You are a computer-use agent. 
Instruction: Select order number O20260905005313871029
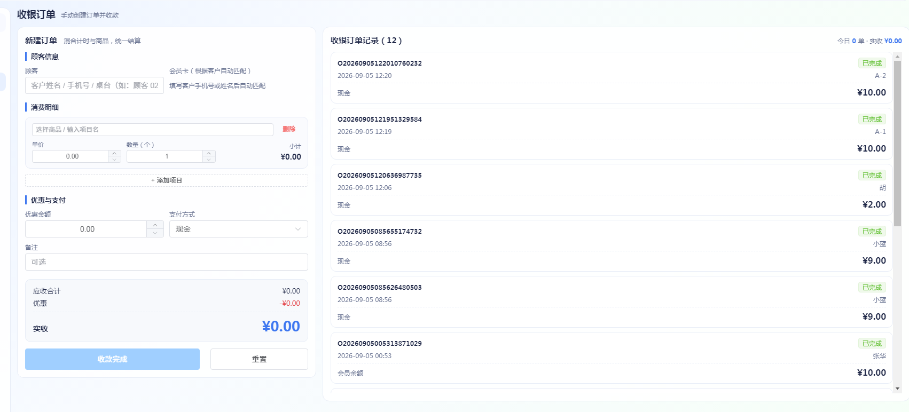pyautogui.click(x=380, y=343)
